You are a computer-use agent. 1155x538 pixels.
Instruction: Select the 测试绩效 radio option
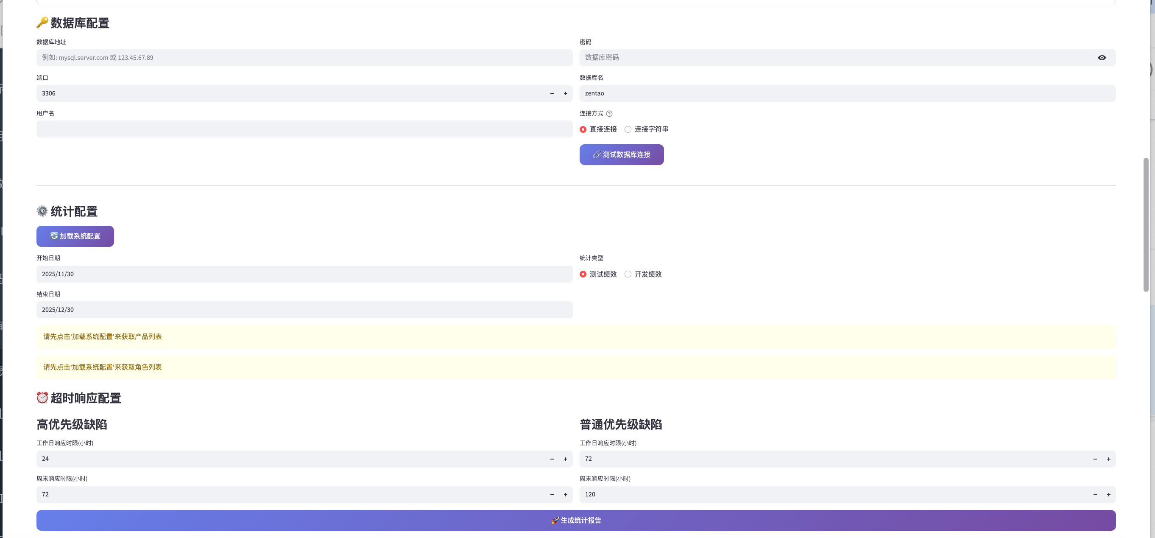point(583,274)
